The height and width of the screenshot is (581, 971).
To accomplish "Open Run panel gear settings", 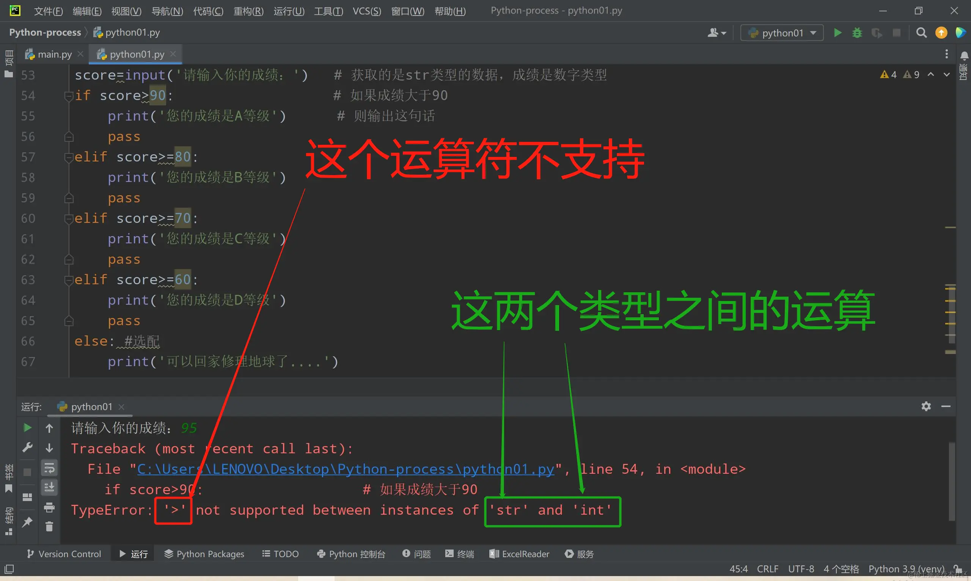I will coord(925,406).
